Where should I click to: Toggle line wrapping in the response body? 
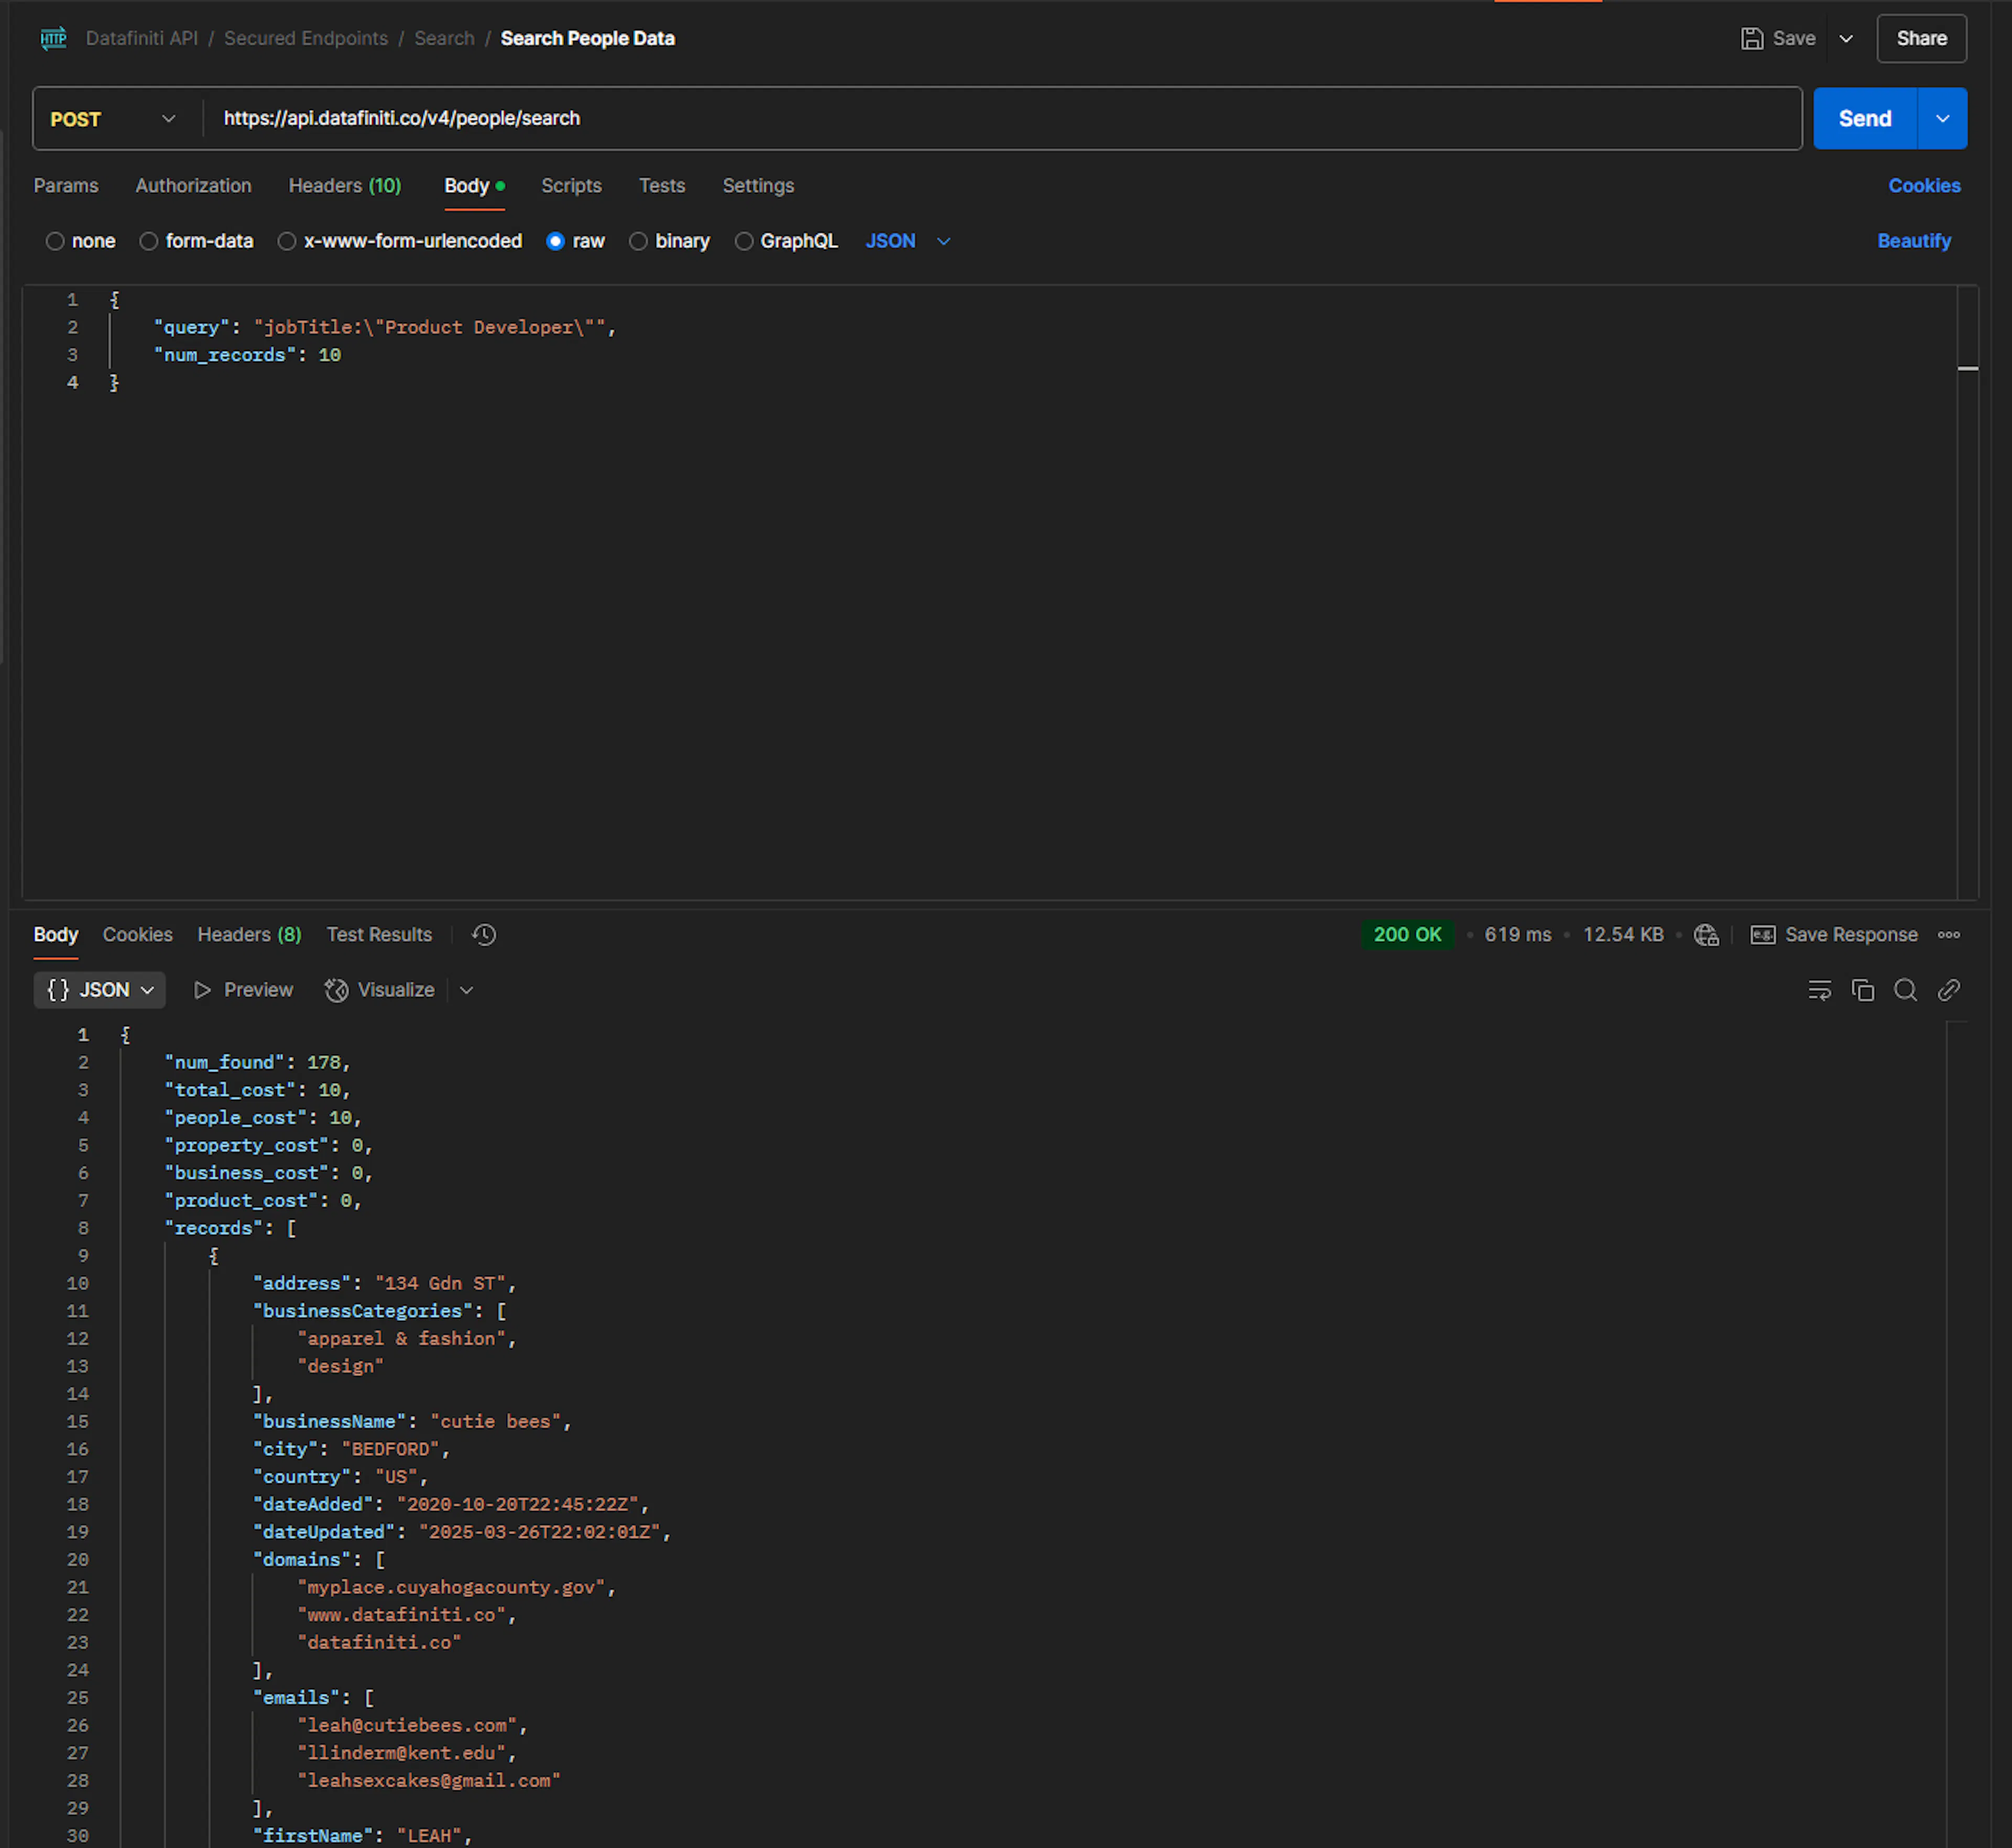pos(1819,990)
